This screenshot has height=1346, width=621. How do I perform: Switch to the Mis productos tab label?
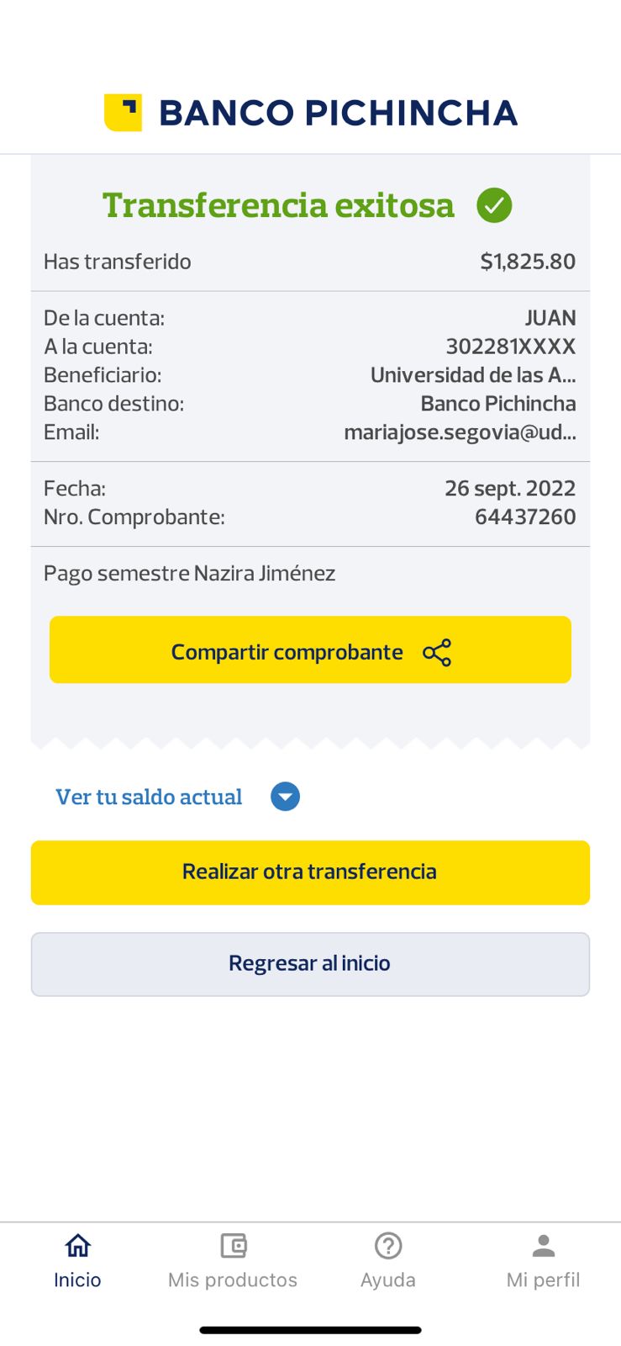[x=233, y=1280]
